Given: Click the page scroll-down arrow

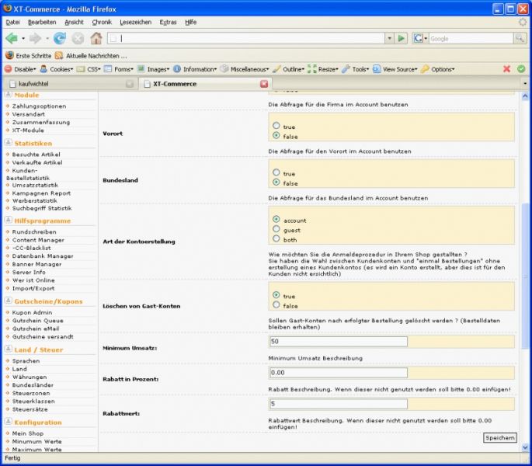Looking at the screenshot, I should (525, 447).
